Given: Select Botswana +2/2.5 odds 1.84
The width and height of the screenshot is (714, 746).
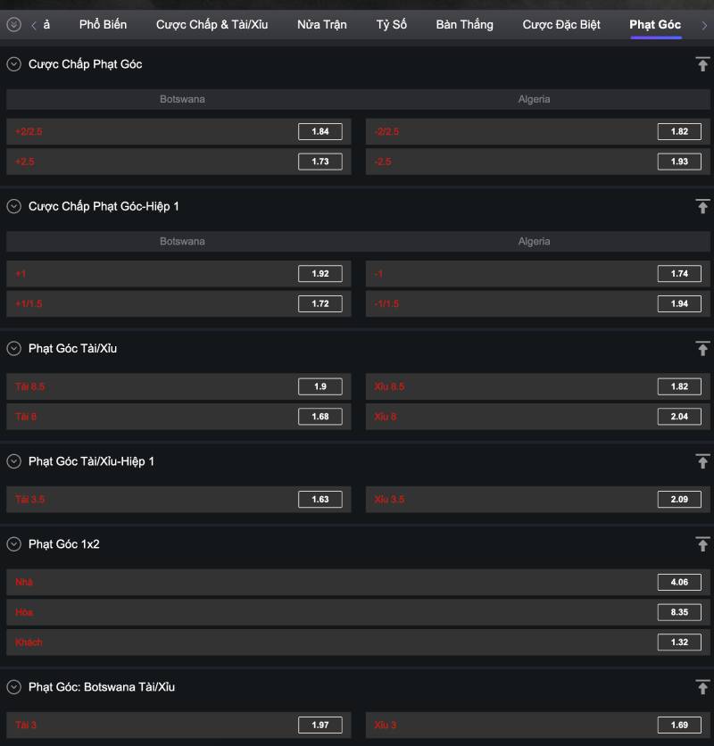Looking at the screenshot, I should 320,132.
